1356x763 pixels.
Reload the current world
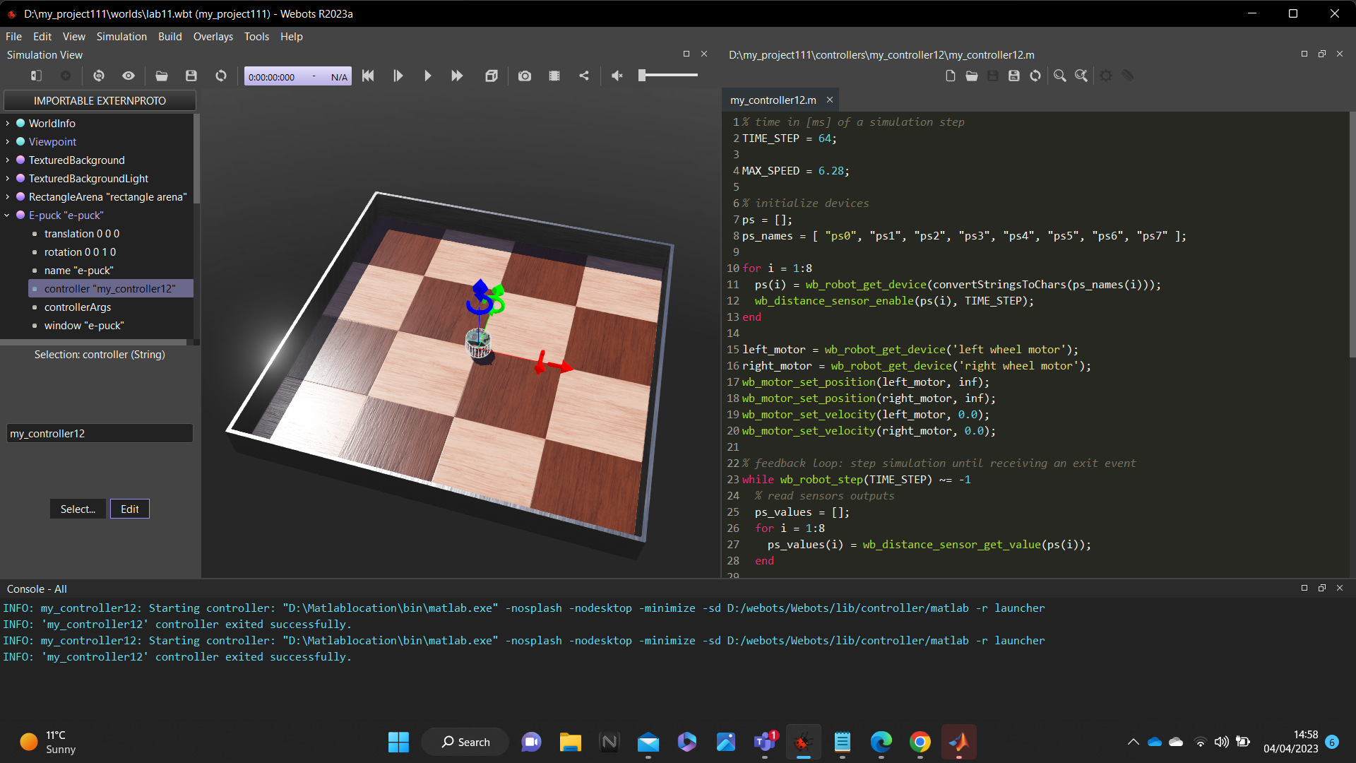tap(221, 76)
